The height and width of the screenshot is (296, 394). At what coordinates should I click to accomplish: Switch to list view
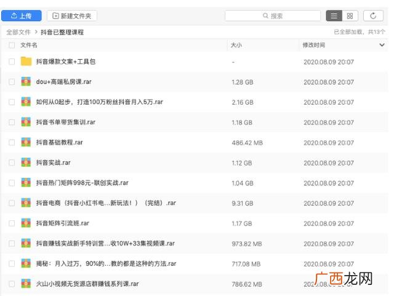click(x=334, y=16)
